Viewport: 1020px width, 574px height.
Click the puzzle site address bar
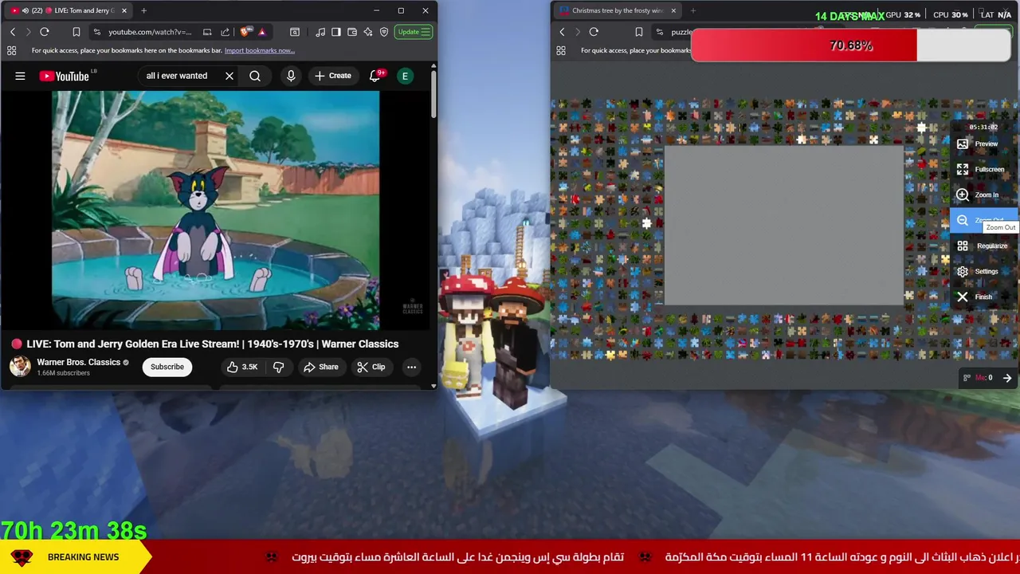[x=681, y=32]
